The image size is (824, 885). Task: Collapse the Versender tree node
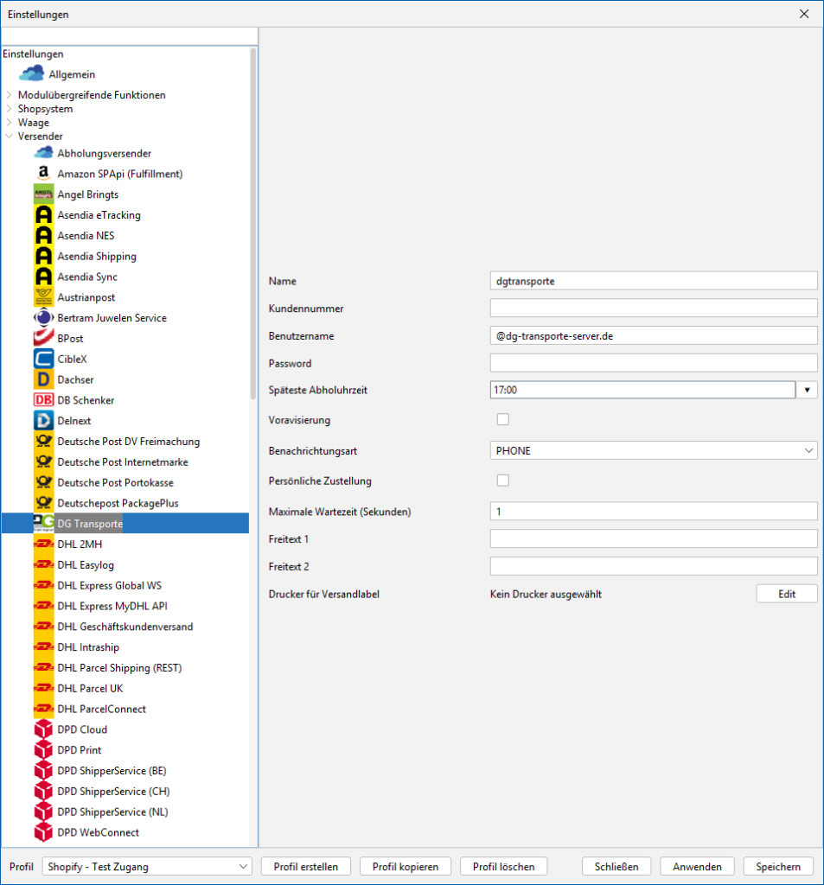point(10,137)
